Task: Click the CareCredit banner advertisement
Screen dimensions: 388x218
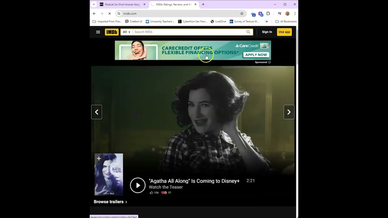Action: point(193,50)
